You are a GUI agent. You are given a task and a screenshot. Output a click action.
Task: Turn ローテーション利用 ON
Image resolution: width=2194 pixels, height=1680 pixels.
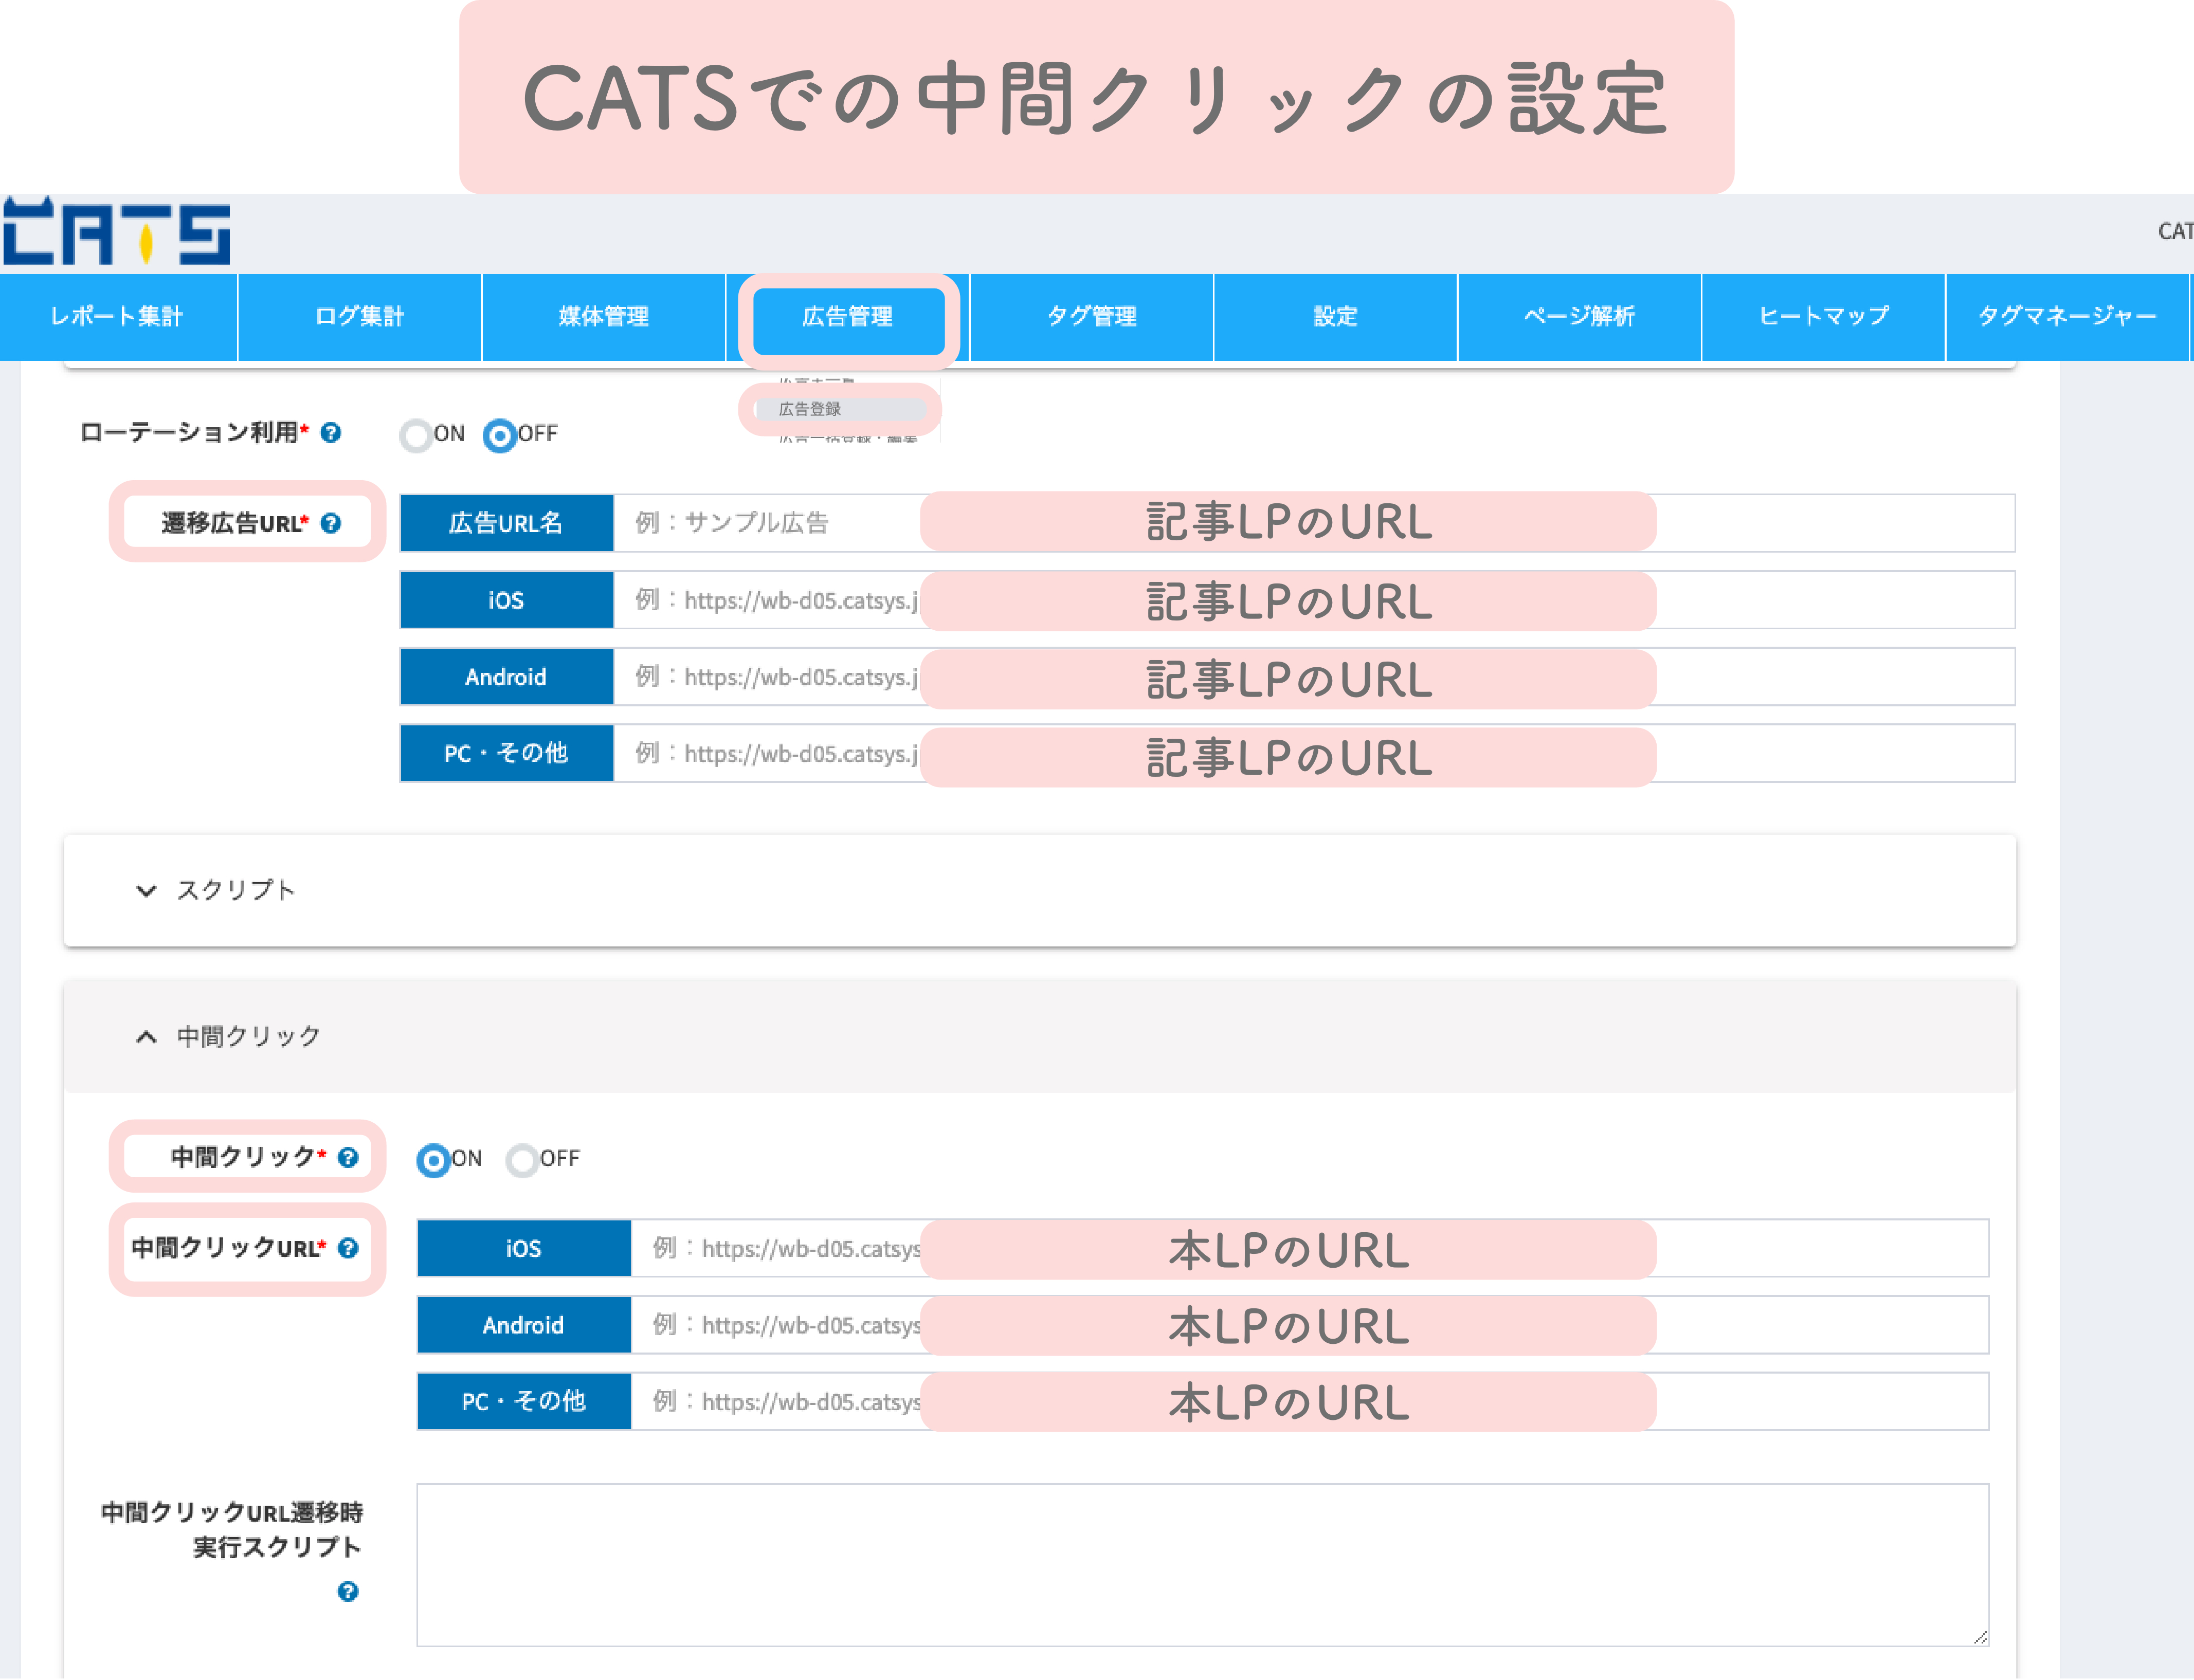pyautogui.click(x=416, y=435)
